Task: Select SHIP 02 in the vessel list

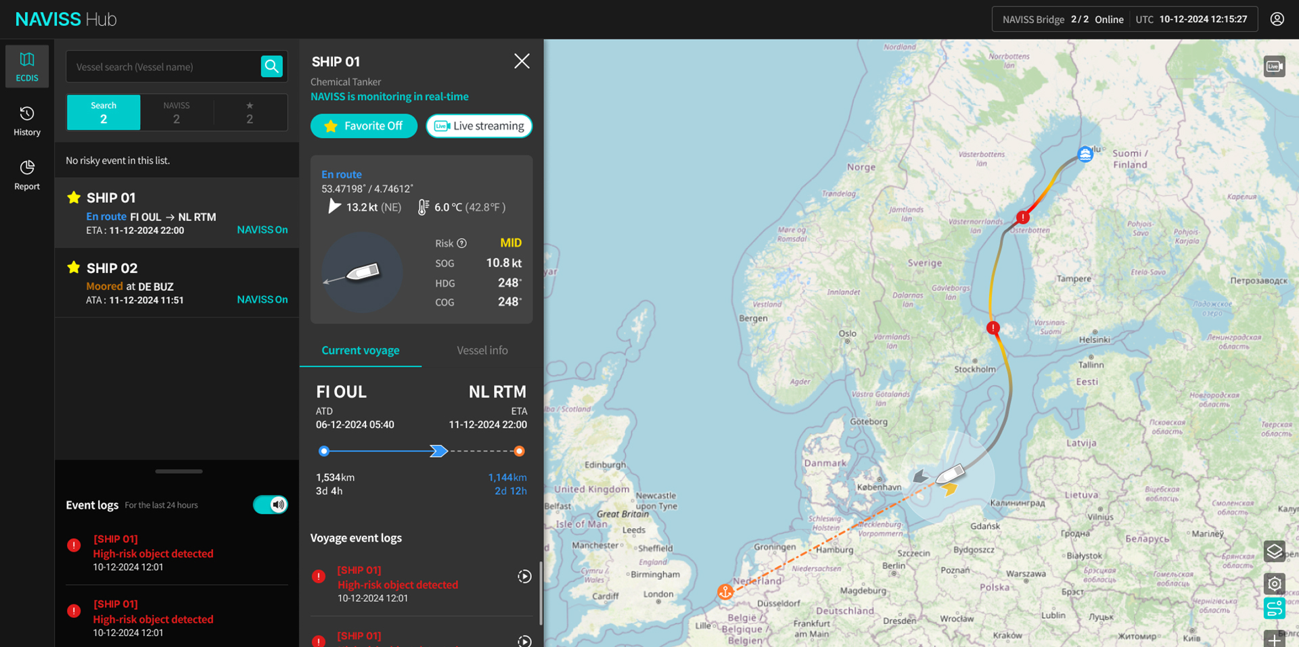Action: tap(177, 283)
